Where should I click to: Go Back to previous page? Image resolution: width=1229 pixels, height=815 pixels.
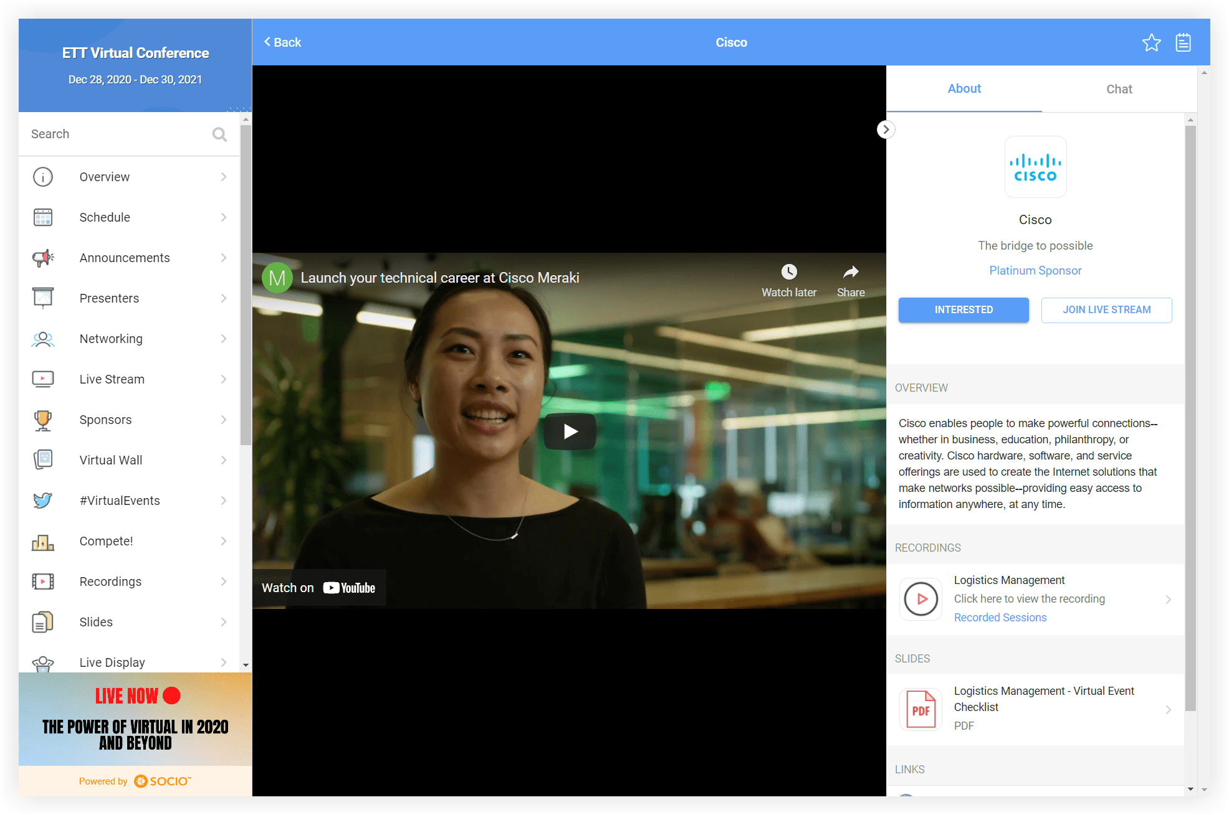tap(282, 42)
